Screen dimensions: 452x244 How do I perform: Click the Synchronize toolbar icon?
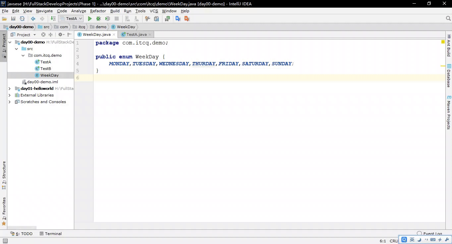coord(22,19)
